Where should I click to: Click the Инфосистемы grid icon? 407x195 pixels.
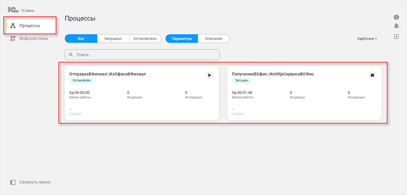(x=13, y=39)
